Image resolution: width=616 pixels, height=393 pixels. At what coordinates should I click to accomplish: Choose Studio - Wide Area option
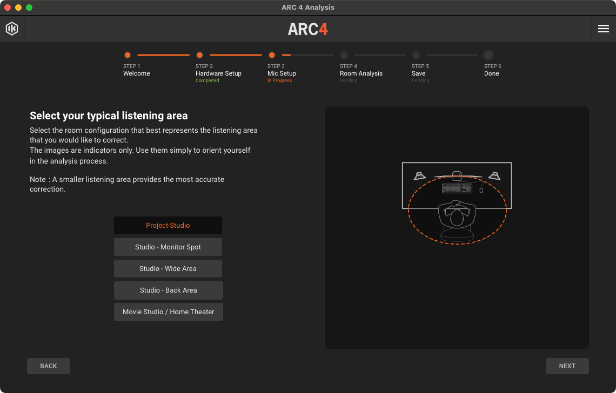(168, 268)
